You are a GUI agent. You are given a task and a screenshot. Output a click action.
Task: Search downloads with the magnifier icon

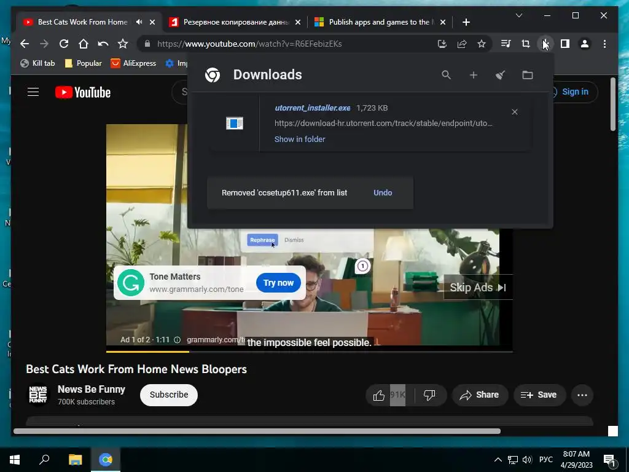coord(446,75)
